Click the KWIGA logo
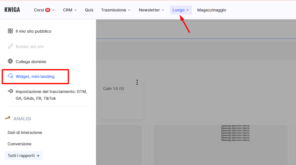The image size is (296, 165). point(12,10)
